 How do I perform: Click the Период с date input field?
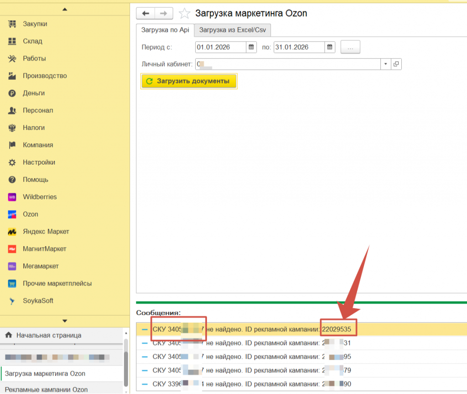pyautogui.click(x=221, y=47)
